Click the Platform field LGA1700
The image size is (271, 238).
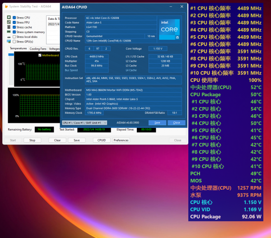click(121, 27)
